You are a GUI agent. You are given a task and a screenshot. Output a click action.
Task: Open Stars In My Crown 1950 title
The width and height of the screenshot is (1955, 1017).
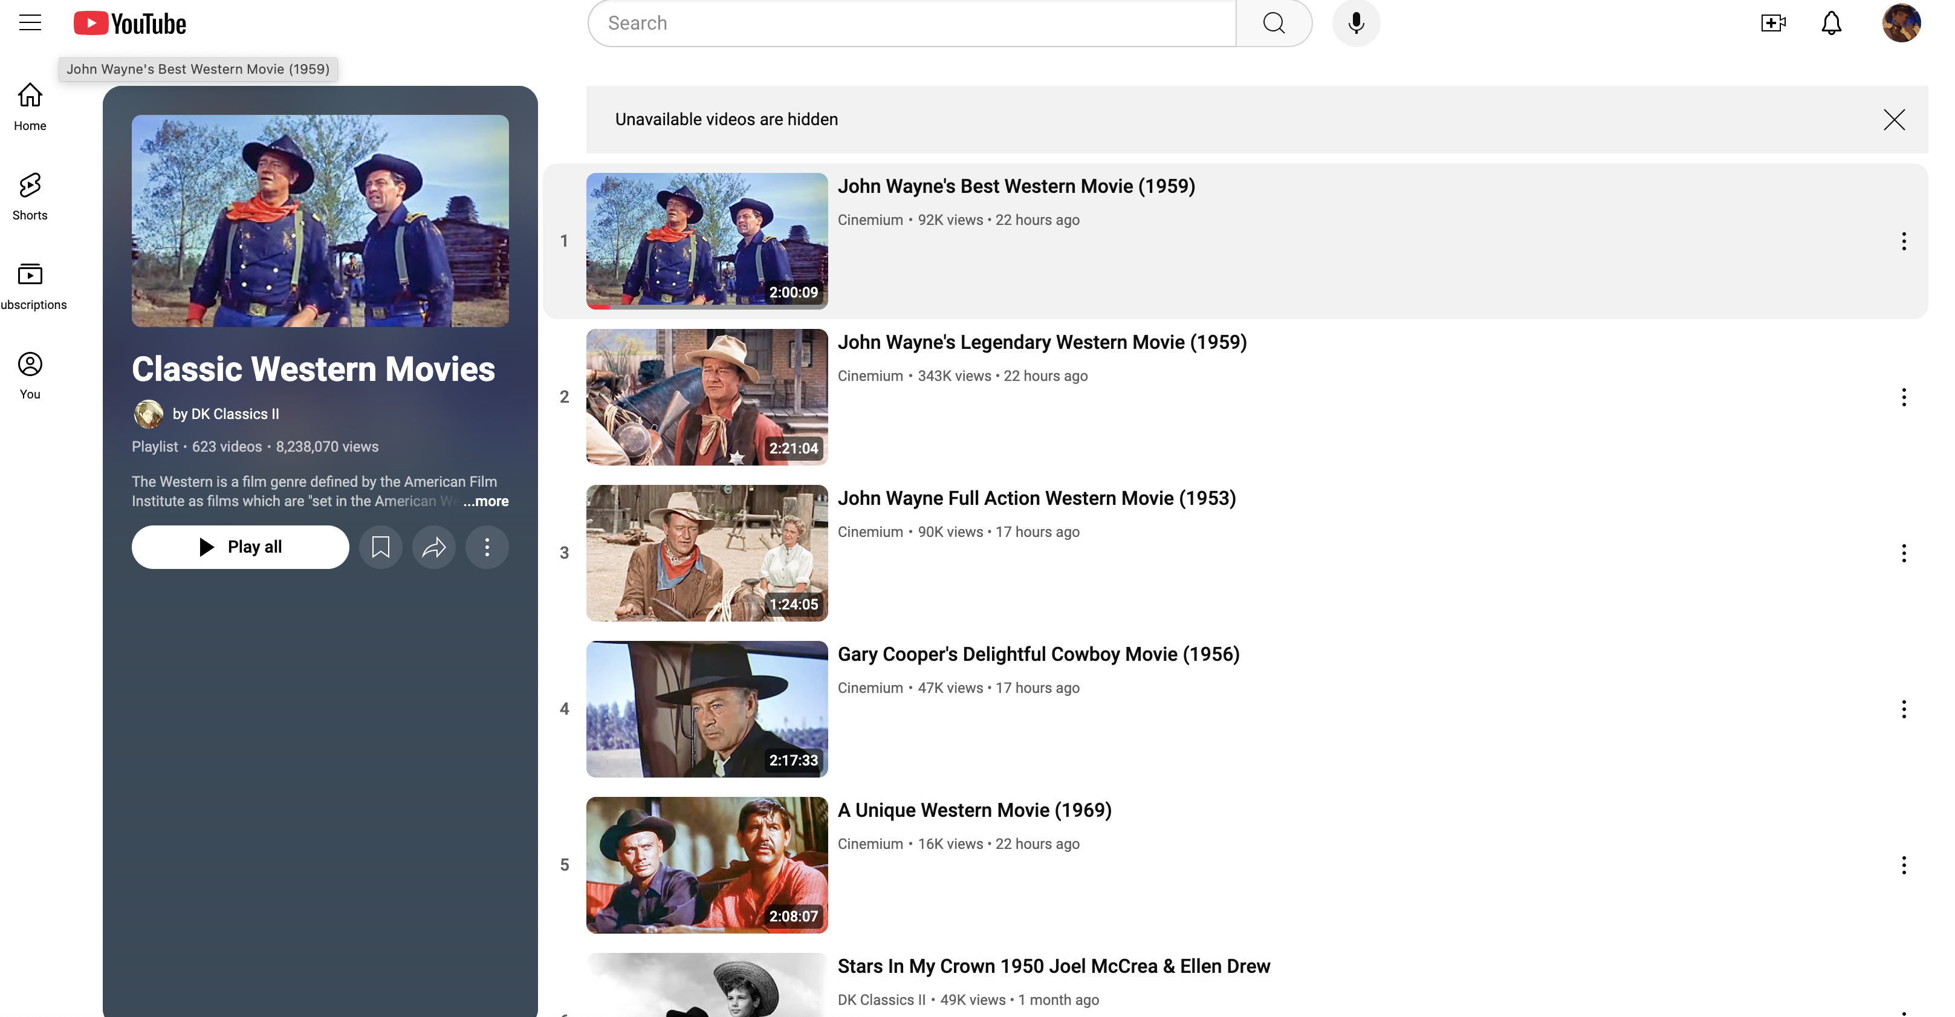1054,966
